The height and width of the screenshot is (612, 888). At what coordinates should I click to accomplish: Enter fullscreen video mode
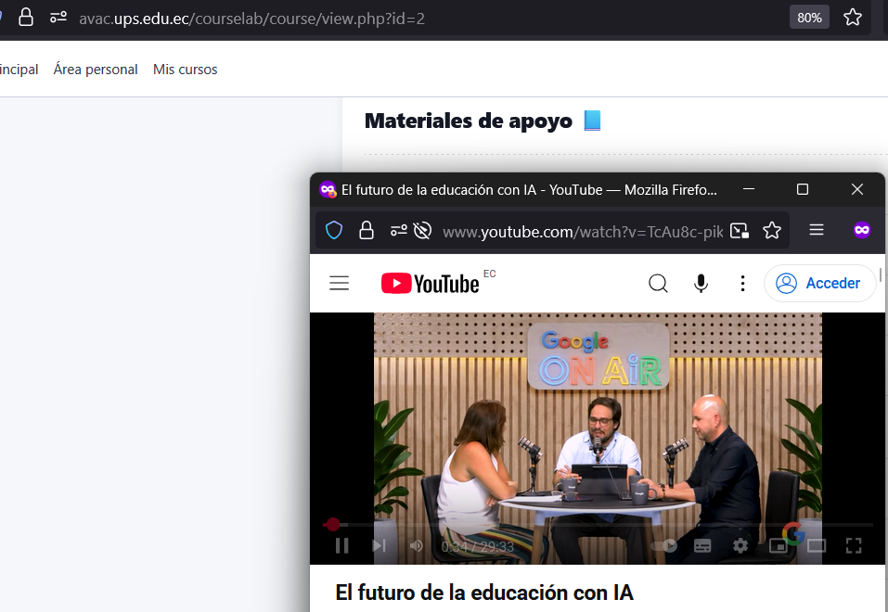854,546
